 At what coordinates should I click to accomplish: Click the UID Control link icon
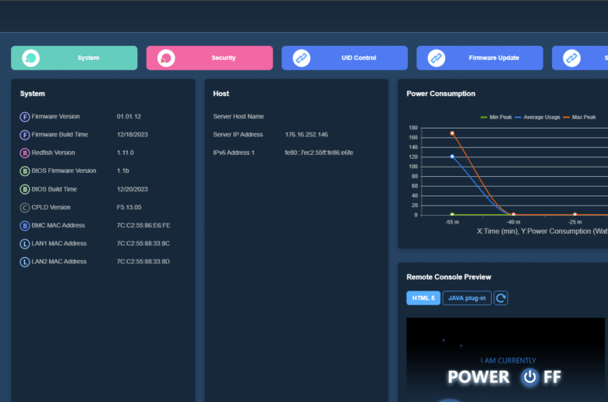302,58
